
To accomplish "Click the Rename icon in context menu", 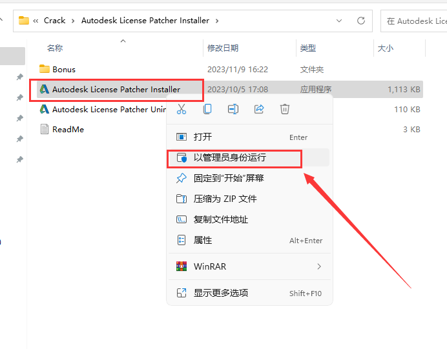I will click(x=233, y=109).
